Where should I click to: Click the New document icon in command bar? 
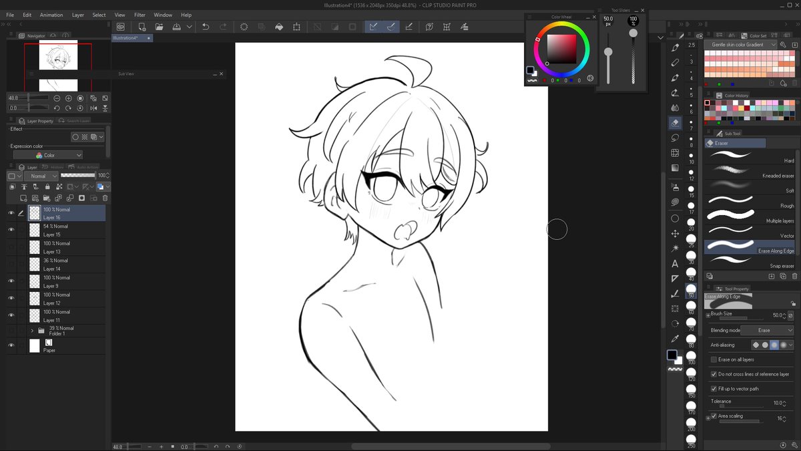click(x=142, y=27)
